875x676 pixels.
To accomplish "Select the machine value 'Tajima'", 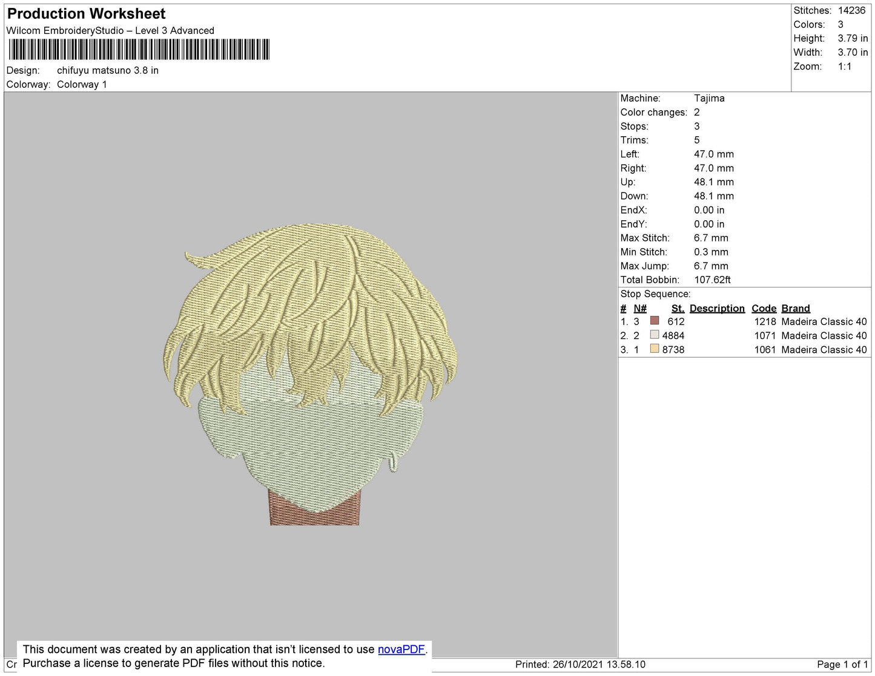I will 709,98.
